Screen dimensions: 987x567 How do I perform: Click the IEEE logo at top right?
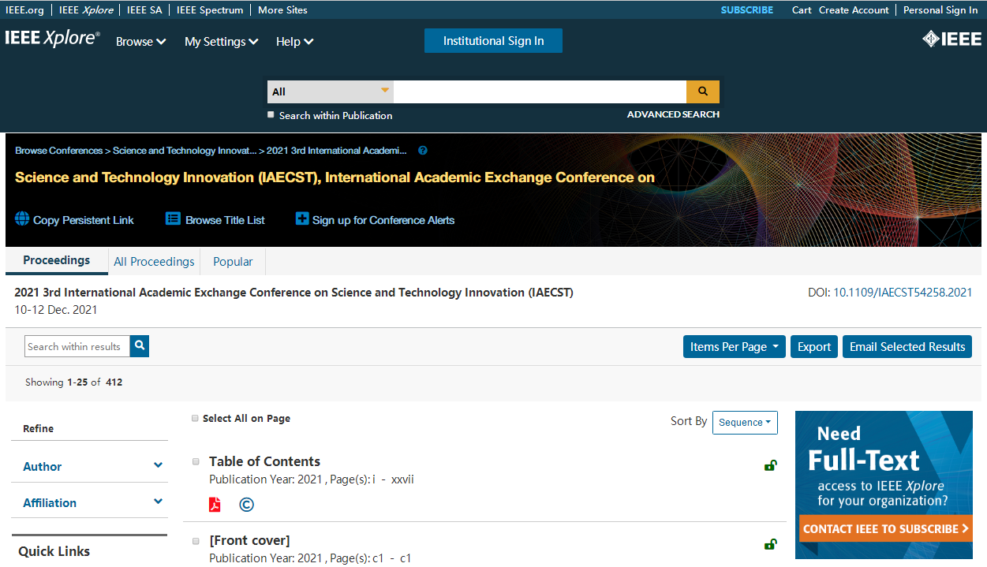click(x=951, y=39)
